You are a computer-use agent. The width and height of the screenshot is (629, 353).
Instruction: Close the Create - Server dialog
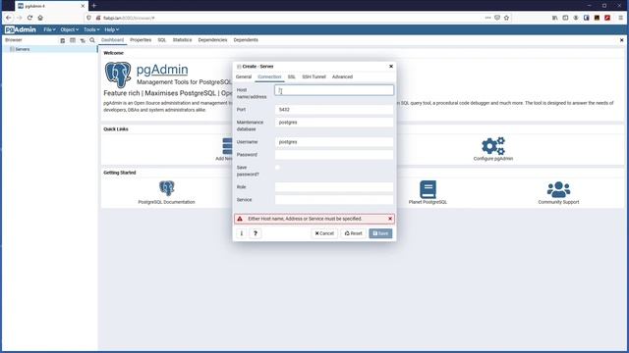click(391, 66)
